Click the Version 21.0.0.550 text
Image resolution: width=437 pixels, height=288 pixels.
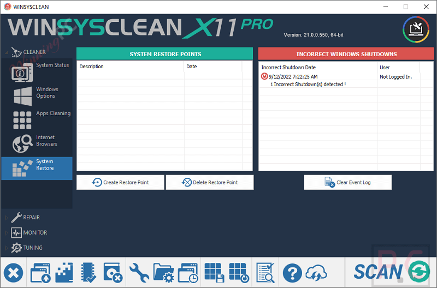(313, 35)
